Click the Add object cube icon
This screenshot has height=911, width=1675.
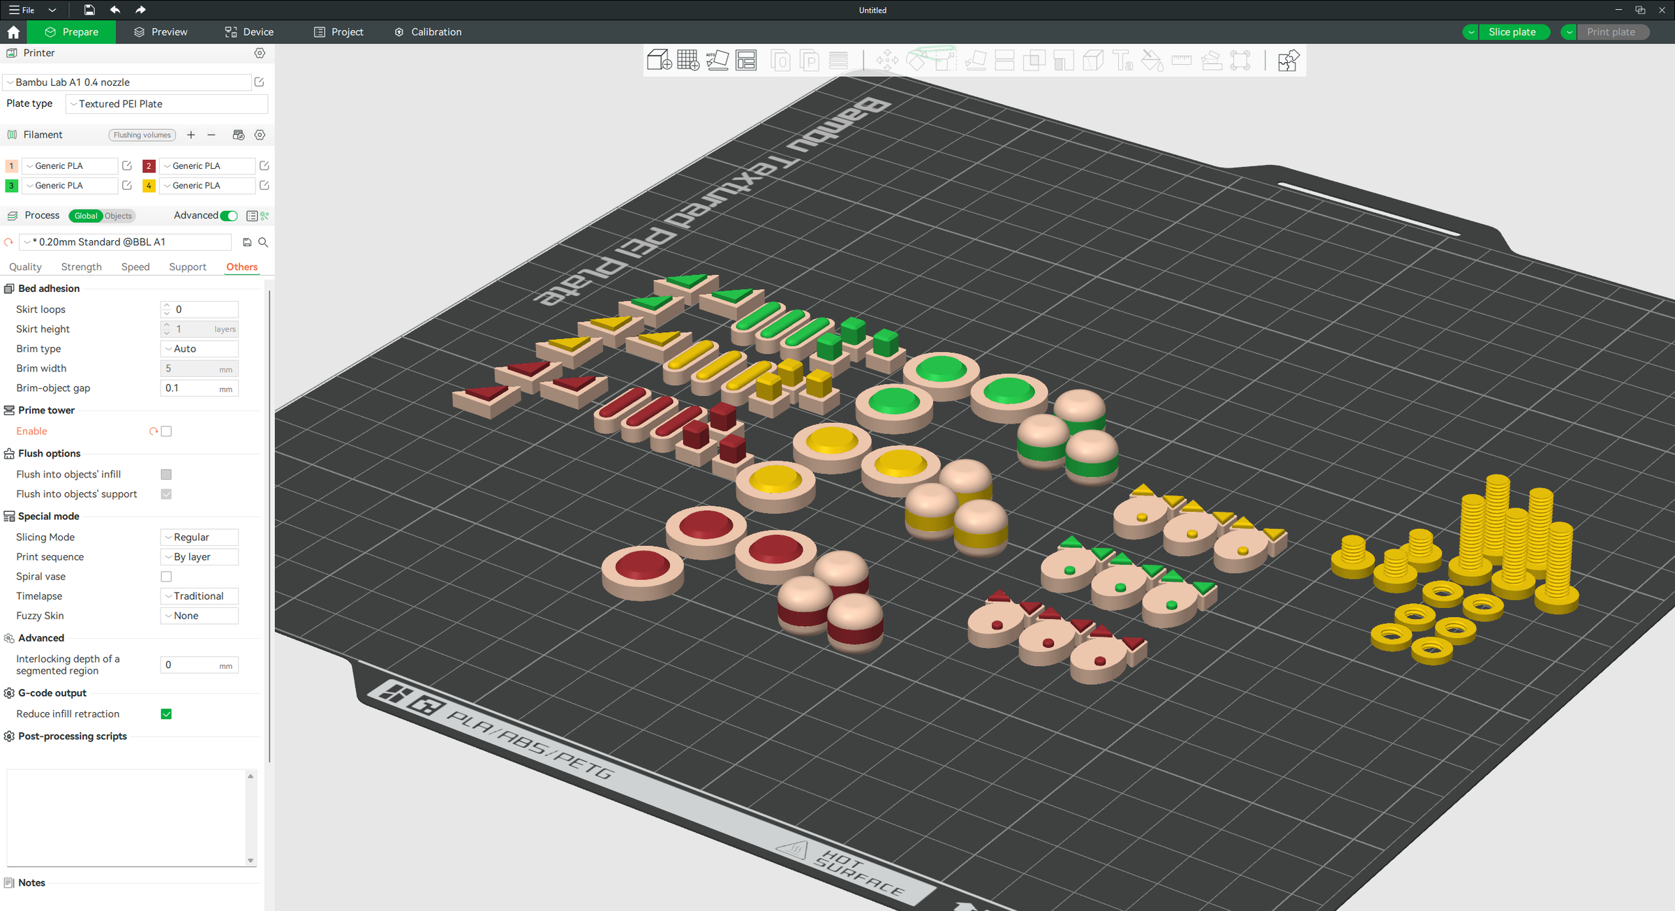pos(660,60)
